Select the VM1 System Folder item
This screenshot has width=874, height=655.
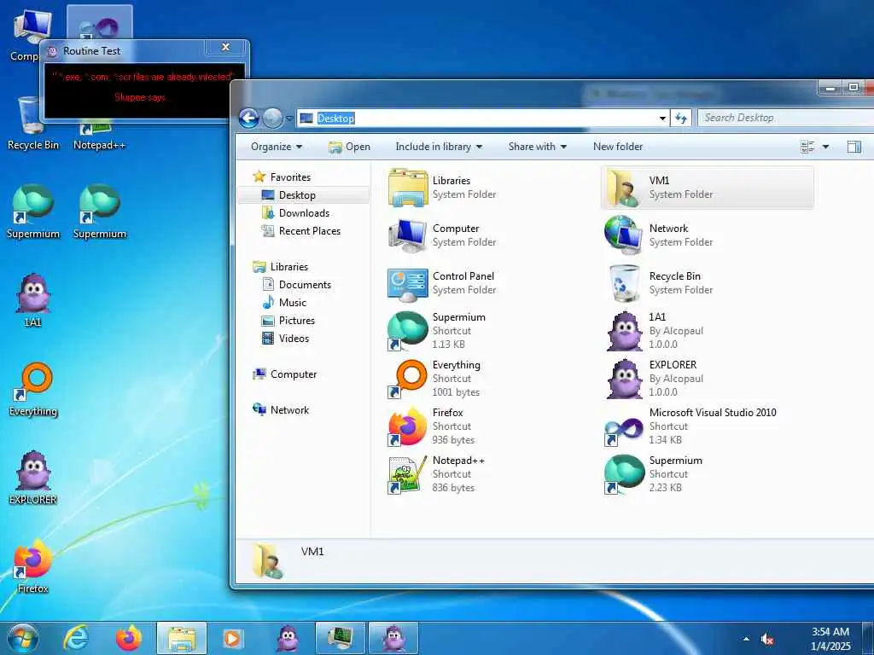pos(708,188)
